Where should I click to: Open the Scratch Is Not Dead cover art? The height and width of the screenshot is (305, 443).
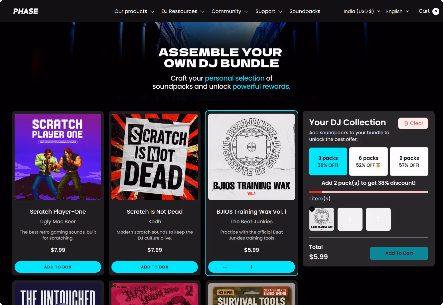point(155,157)
